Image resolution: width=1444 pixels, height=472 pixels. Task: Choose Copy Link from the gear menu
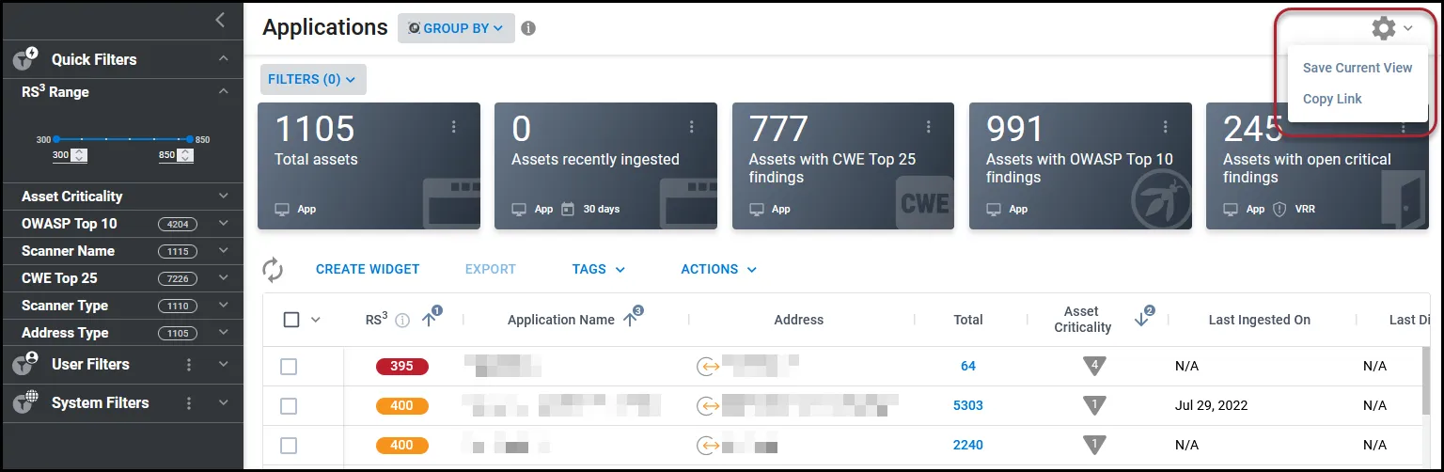[x=1332, y=99]
